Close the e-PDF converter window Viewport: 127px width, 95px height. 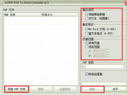126,3
